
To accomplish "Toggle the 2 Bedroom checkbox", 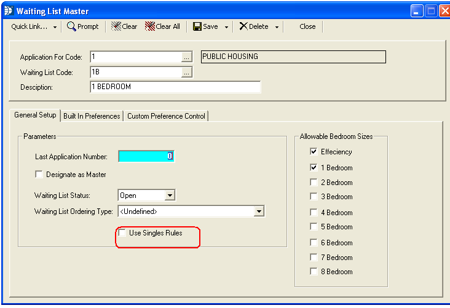I will (x=314, y=183).
